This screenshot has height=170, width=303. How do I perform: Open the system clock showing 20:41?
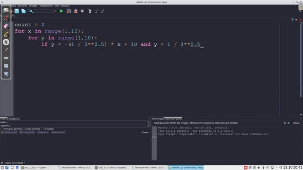tap(290, 168)
